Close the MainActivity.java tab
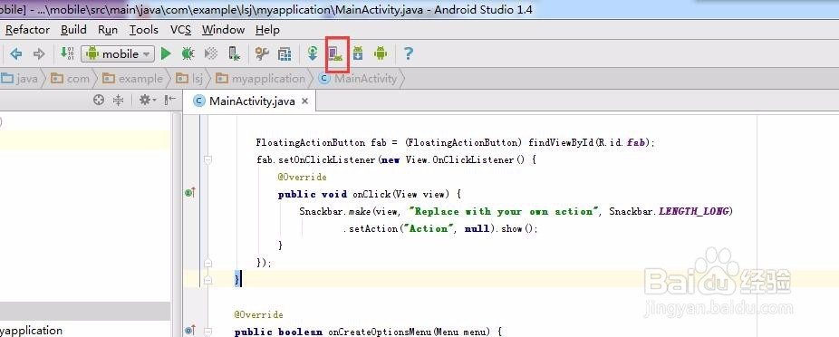The image size is (839, 337). pos(305,101)
